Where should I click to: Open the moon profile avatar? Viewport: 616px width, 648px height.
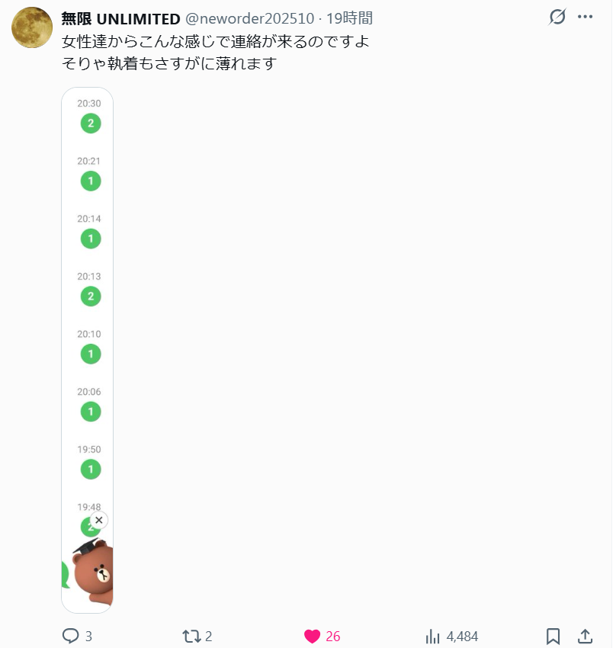click(x=32, y=28)
